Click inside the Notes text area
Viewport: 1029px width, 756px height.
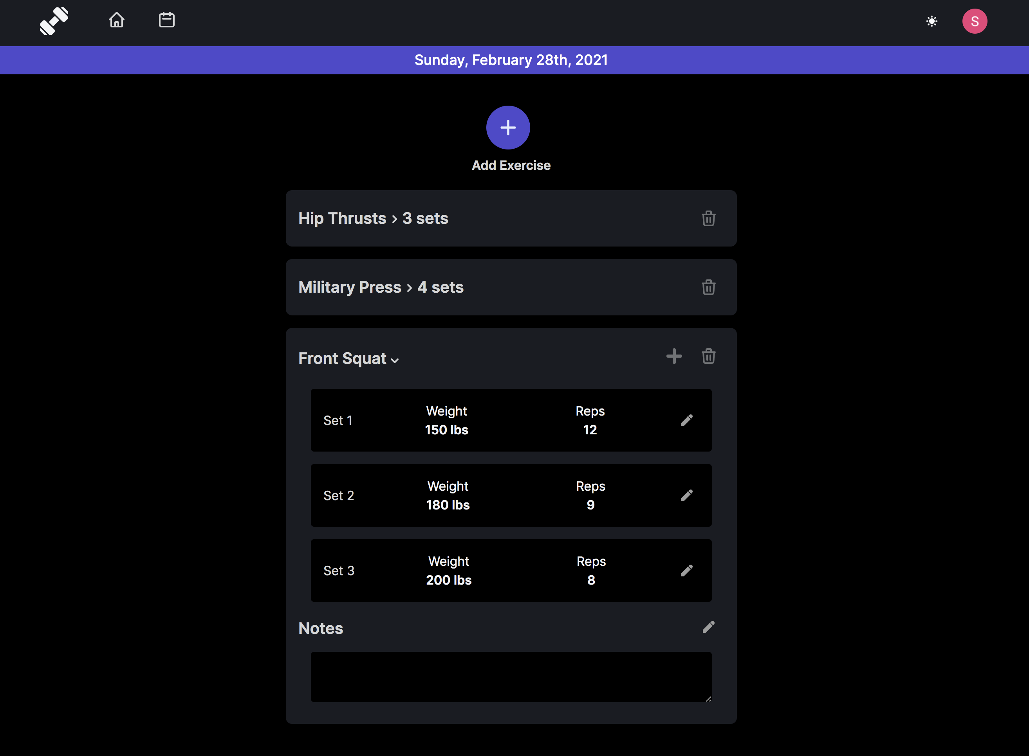(x=511, y=677)
